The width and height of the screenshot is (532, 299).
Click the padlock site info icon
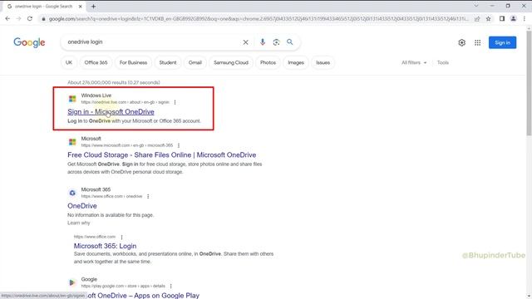[43, 19]
